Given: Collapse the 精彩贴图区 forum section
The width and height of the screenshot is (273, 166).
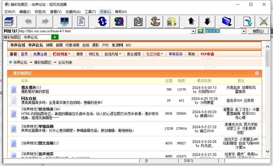Looking at the screenshot, I should click(257, 73).
